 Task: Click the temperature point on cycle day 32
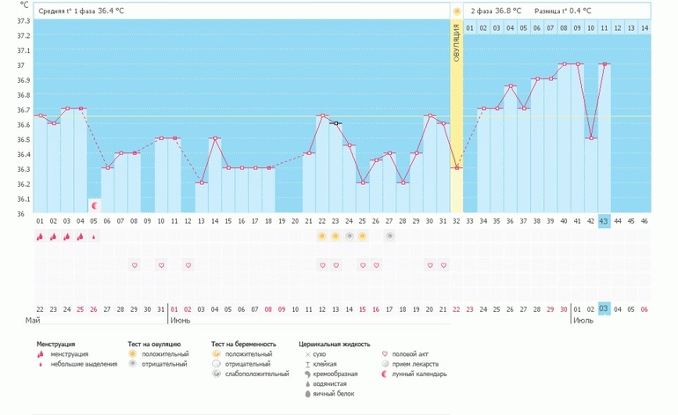point(456,167)
